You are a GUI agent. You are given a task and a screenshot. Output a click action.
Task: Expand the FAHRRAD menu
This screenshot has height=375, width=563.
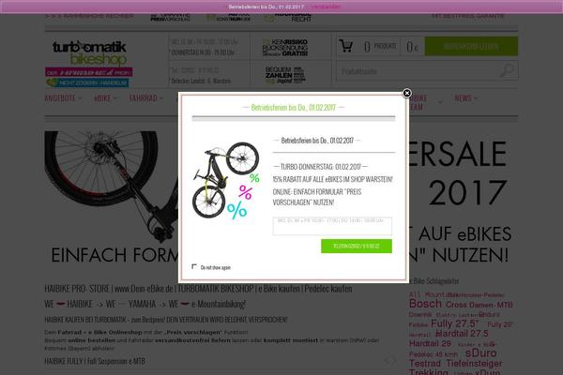[x=145, y=97]
